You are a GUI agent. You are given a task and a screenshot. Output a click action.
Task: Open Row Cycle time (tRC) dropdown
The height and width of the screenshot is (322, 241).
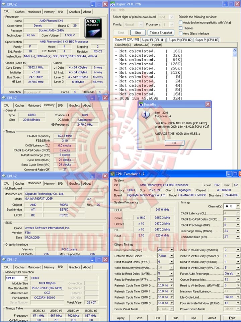[x=172, y=250]
